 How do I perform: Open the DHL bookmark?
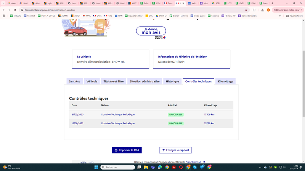click(149, 16)
